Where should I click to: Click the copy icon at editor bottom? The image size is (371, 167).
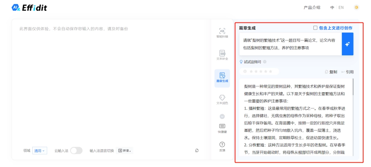tap(197, 150)
